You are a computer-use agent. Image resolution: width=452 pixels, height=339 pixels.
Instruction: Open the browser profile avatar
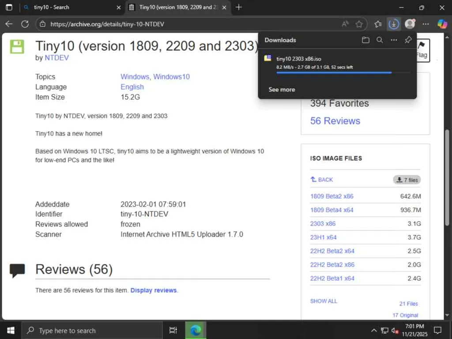(410, 24)
